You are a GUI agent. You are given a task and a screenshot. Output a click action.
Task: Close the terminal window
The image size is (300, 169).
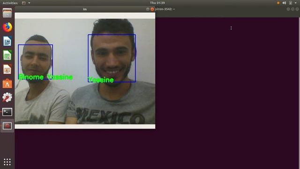tap(297, 9)
